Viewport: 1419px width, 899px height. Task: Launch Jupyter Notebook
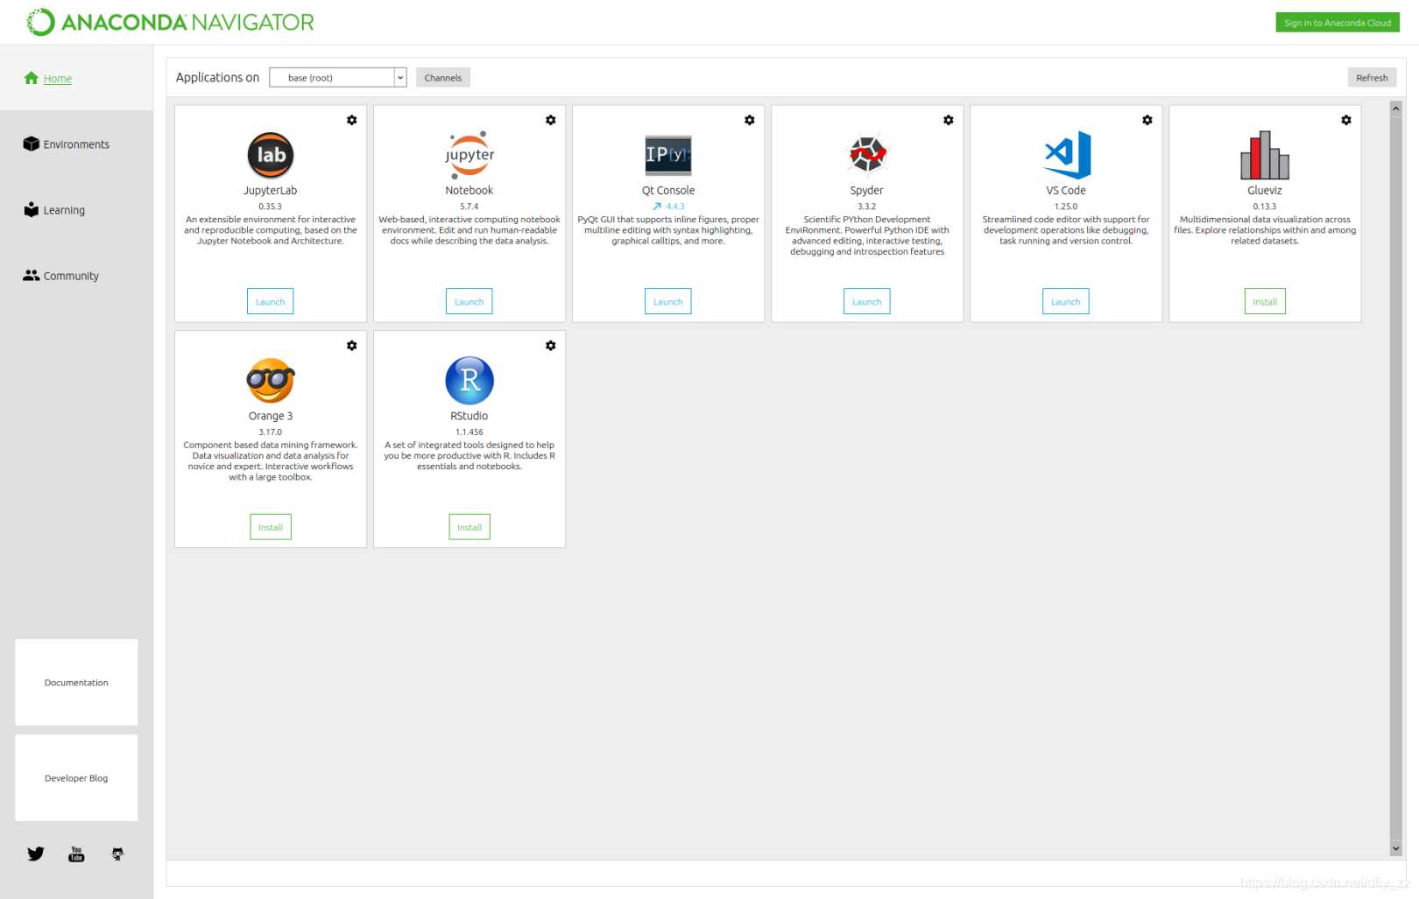(x=469, y=301)
